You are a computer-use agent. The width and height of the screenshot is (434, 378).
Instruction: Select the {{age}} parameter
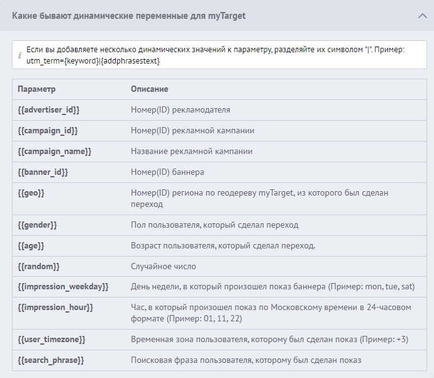pyautogui.click(x=31, y=246)
